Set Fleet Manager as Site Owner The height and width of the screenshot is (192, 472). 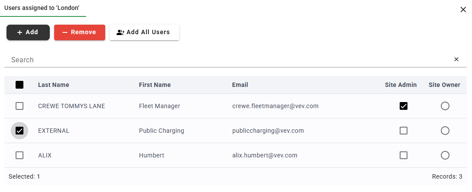click(445, 106)
